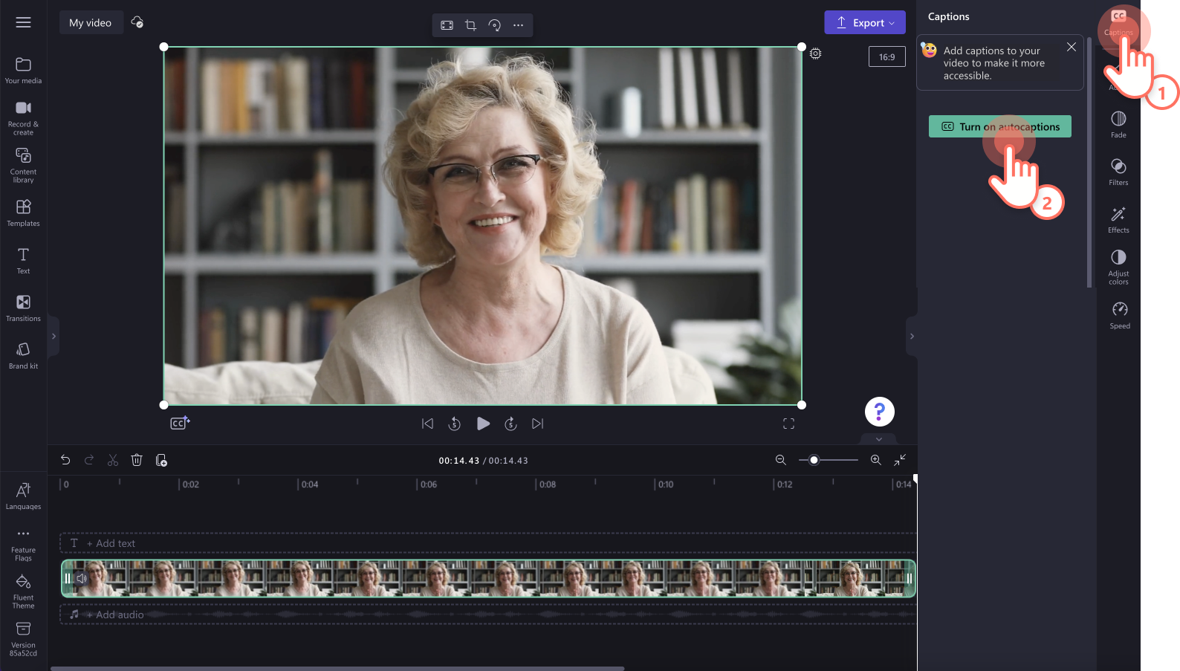Open the Export dropdown
This screenshot has width=1180, height=671.
pos(865,22)
